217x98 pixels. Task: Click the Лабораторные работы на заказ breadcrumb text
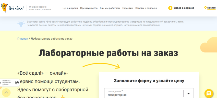tap(52, 39)
